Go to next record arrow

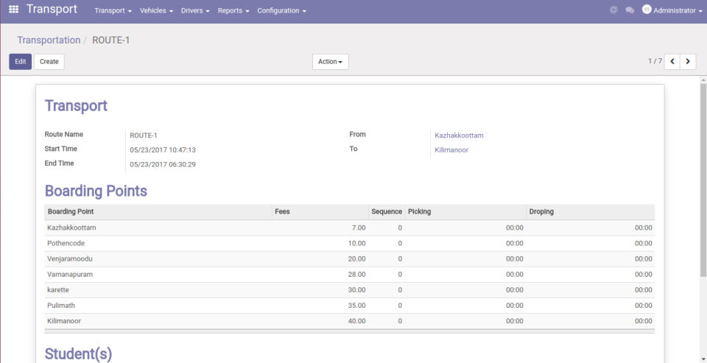(688, 62)
